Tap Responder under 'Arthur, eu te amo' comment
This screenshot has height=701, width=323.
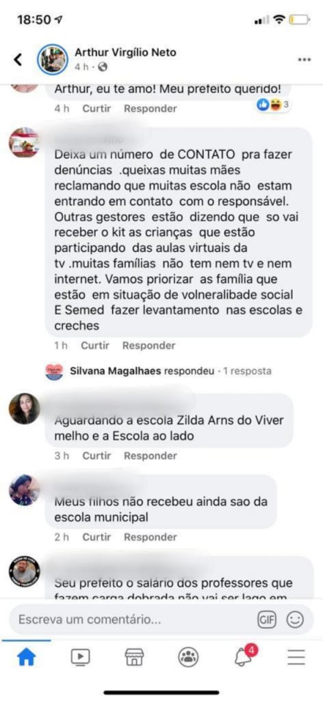pos(151,109)
